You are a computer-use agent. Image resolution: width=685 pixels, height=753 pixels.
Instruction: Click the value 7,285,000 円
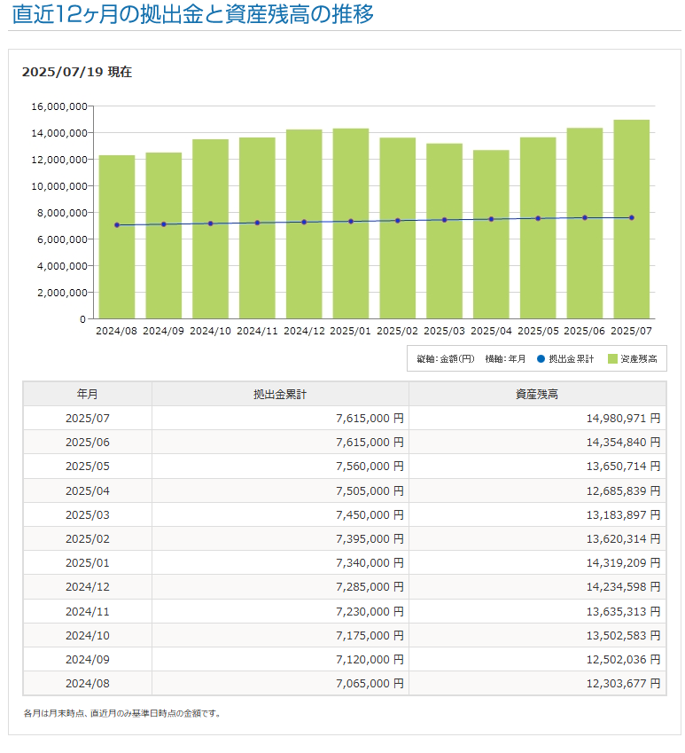(370, 587)
